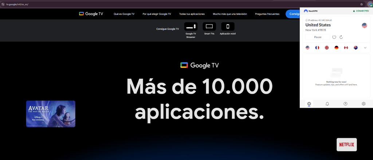373x160 pixels.
Task: Go to Todas tus aplicaciones section
Action: [192, 14]
